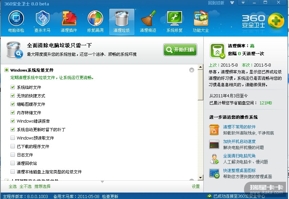
Task: Start scan with 开始扫描 button
Action: click(180, 50)
